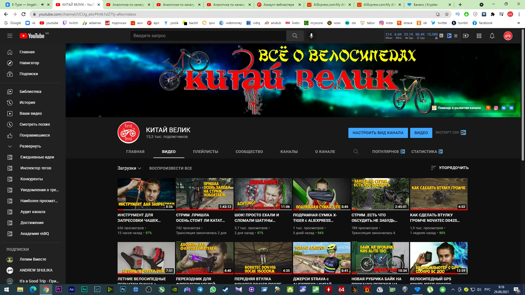
Task: Mute the E-Type Angels browser tab
Action: pos(42,5)
